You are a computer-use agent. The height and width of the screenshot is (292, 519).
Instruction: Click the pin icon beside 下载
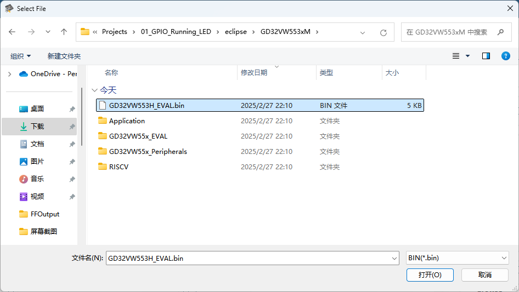(72, 127)
